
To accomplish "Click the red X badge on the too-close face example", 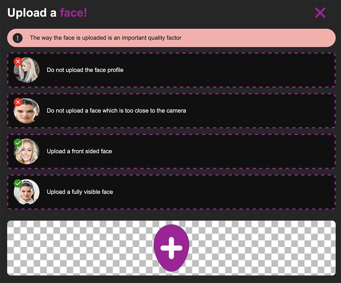I will [18, 102].
